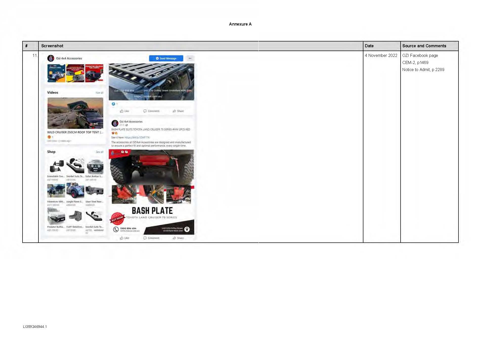Viewport: 481px width, 340px height.
Task: Click See all in the Videos section
Action: coord(99,93)
